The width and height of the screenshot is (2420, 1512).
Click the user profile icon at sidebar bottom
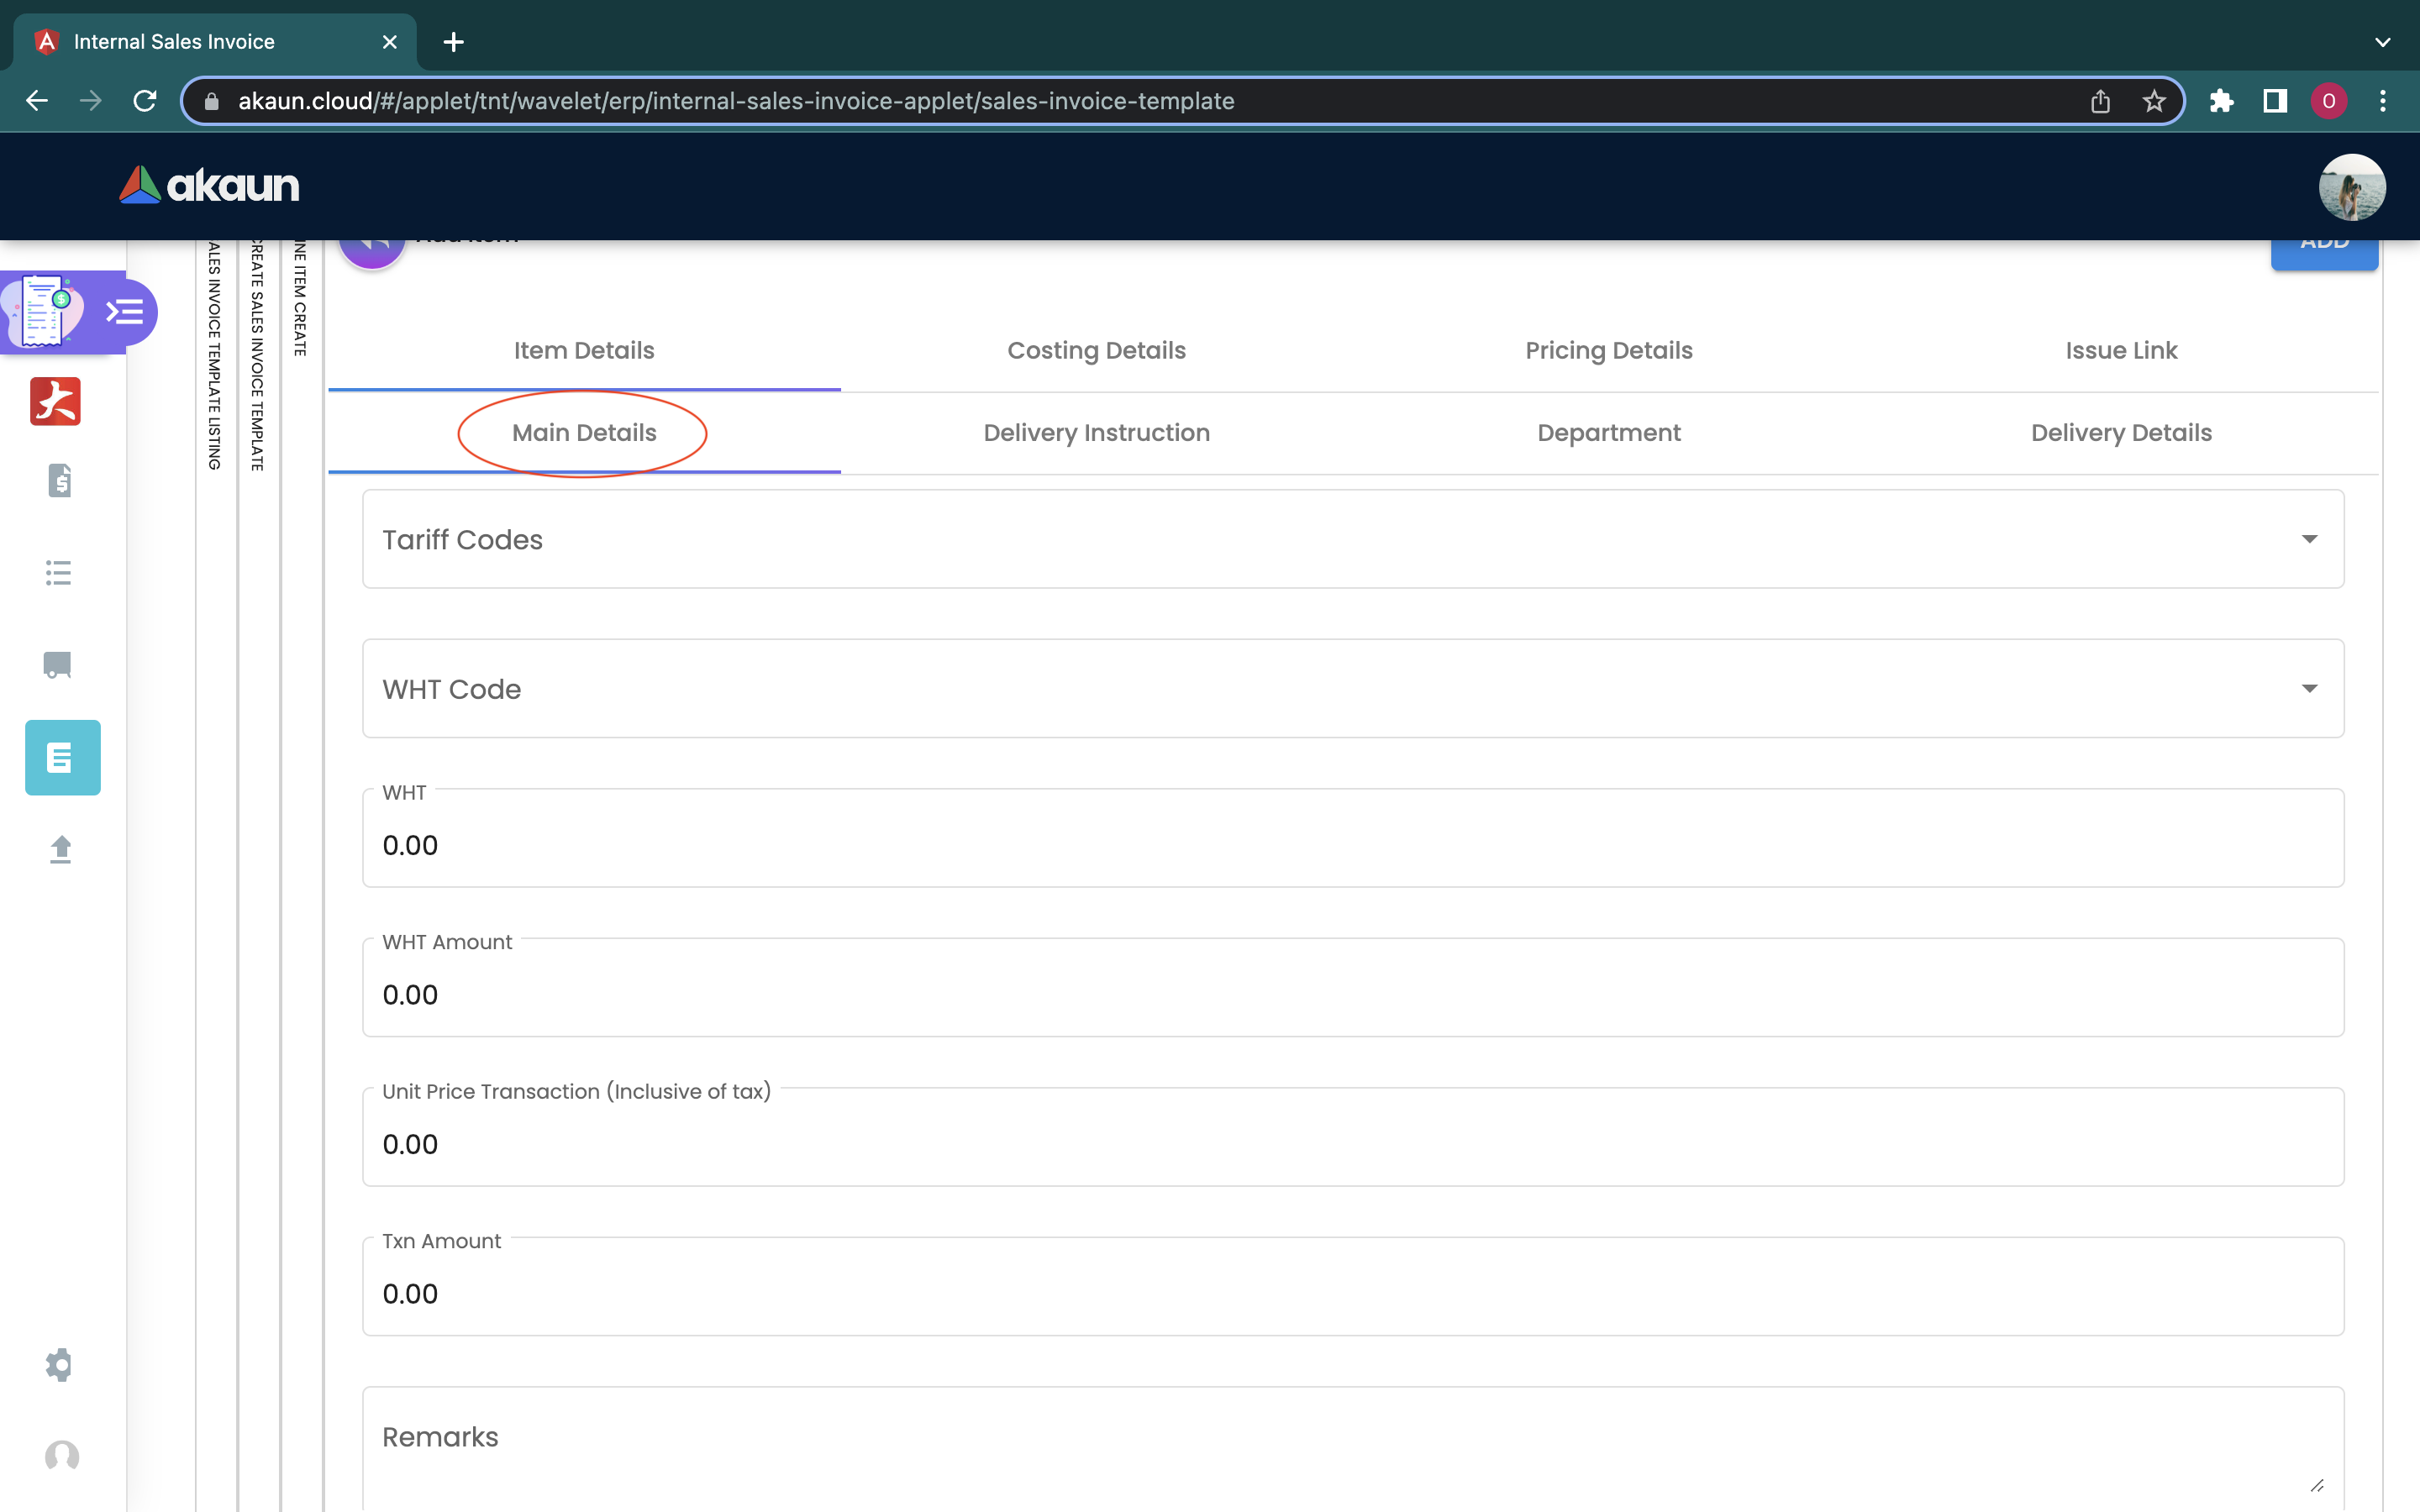[62, 1455]
